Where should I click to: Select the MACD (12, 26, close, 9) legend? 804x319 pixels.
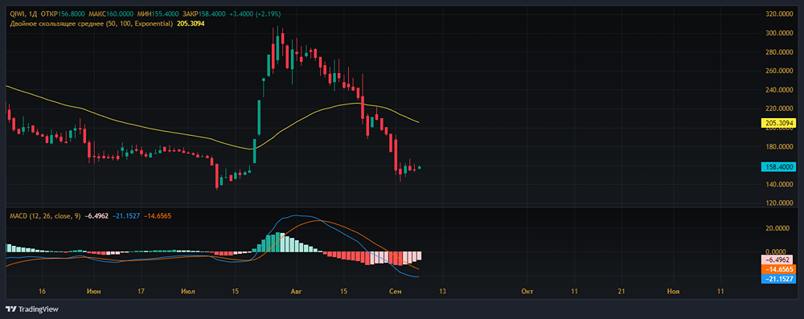click(x=45, y=216)
